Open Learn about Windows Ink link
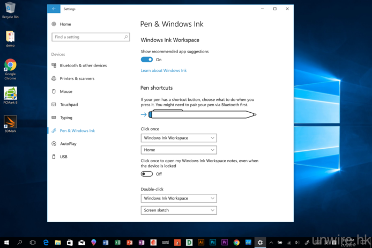 coord(163,71)
